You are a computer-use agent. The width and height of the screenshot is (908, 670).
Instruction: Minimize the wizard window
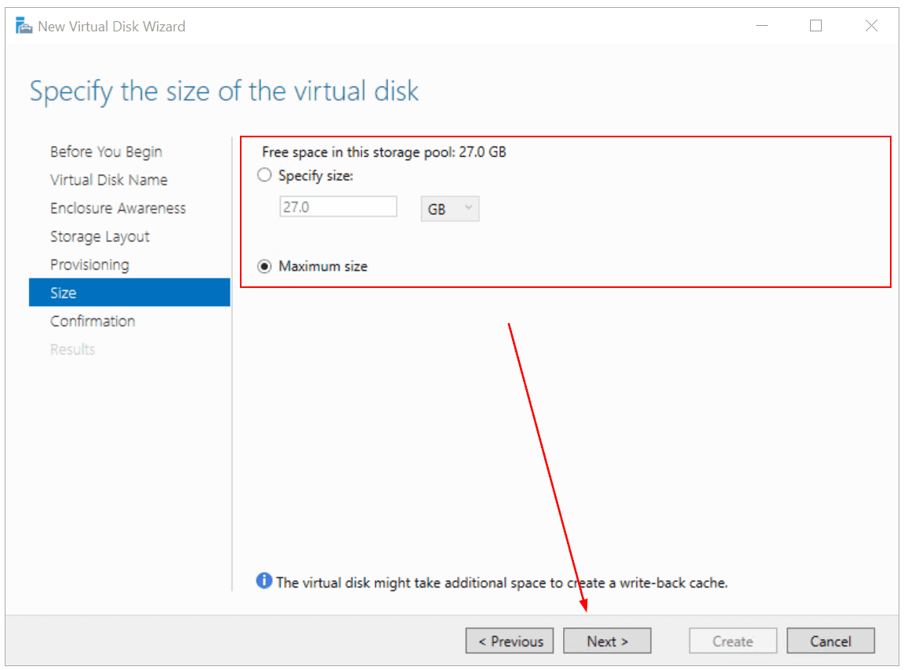761,26
